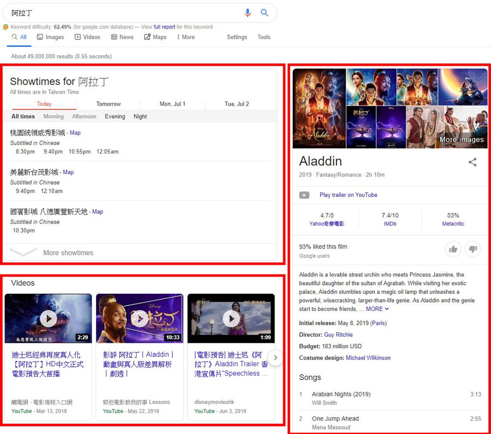Screen dimensions: 491x434
Task: Open Map for 桃園統領威秀影城
Action: [x=75, y=133]
